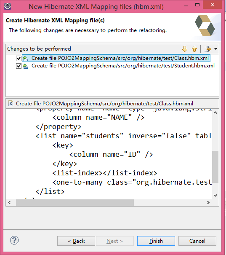
Task: Click the gear icon in the title bar
Action: click(x=8, y=6)
